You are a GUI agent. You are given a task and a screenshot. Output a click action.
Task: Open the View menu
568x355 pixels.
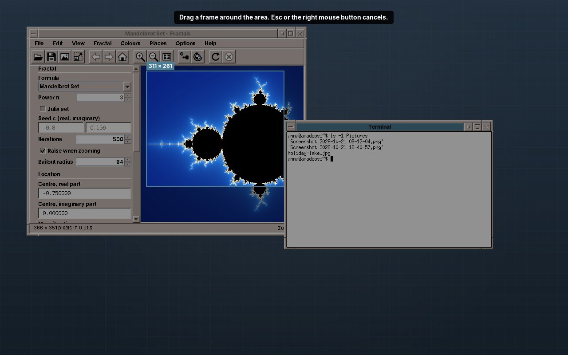[x=78, y=43]
